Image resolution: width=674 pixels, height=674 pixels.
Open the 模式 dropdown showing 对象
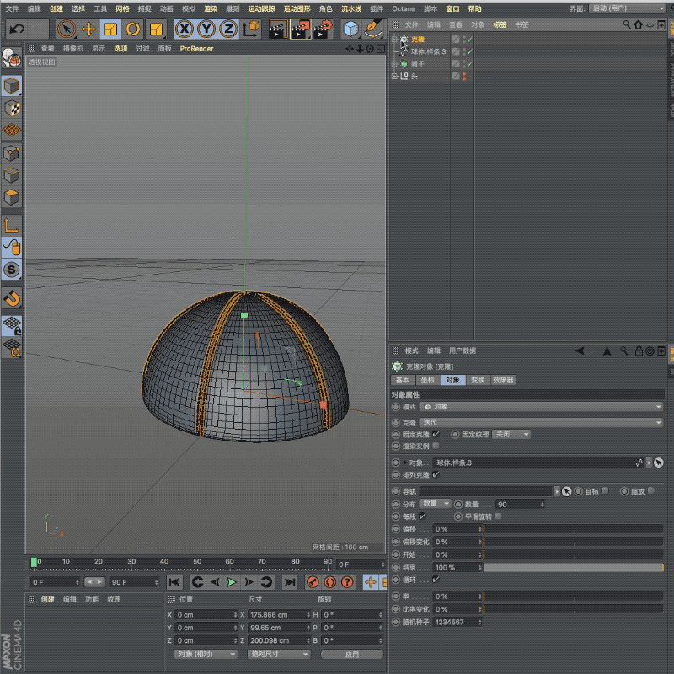click(x=541, y=407)
